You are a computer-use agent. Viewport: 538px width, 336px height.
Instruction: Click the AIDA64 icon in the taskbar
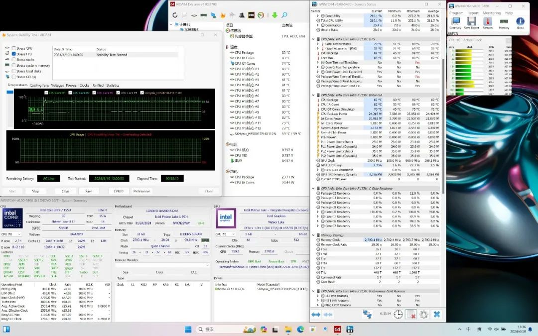(x=337, y=329)
